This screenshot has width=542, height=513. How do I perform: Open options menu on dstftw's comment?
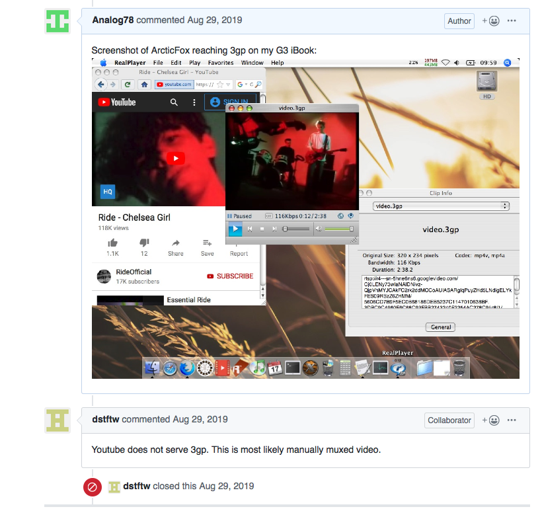point(512,420)
